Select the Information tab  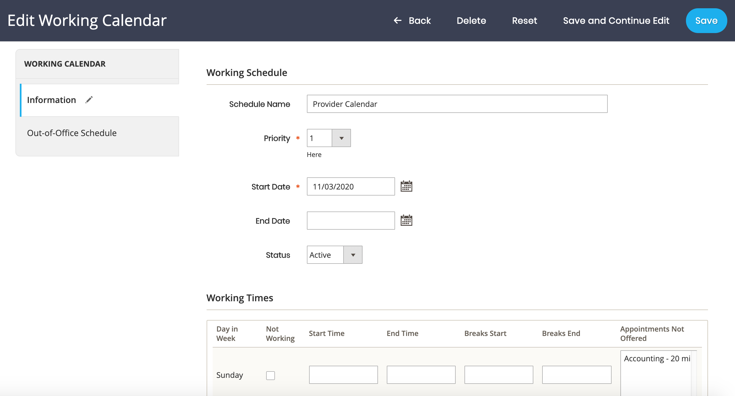tap(100, 100)
